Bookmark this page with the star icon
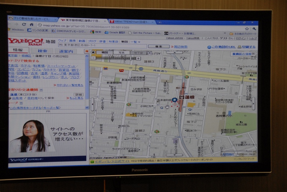287x192 pixels. 247,29
